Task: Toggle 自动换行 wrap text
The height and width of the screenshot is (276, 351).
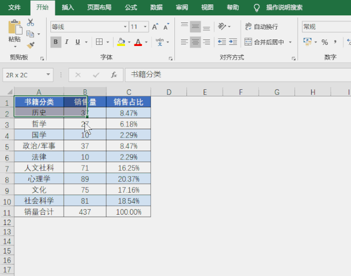Action: tap(261, 27)
